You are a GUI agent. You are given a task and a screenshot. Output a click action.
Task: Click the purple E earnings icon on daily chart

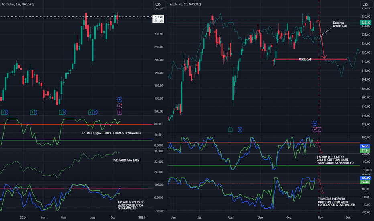[x=319, y=130]
